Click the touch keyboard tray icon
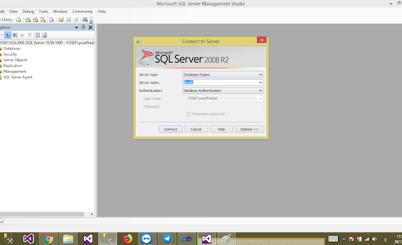Viewport: 402px width, 245px height. pyautogui.click(x=333, y=239)
